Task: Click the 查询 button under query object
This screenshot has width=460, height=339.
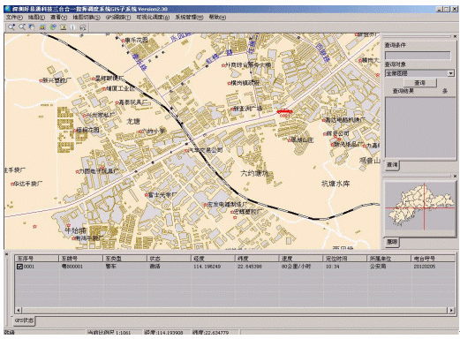Action: 420,83
